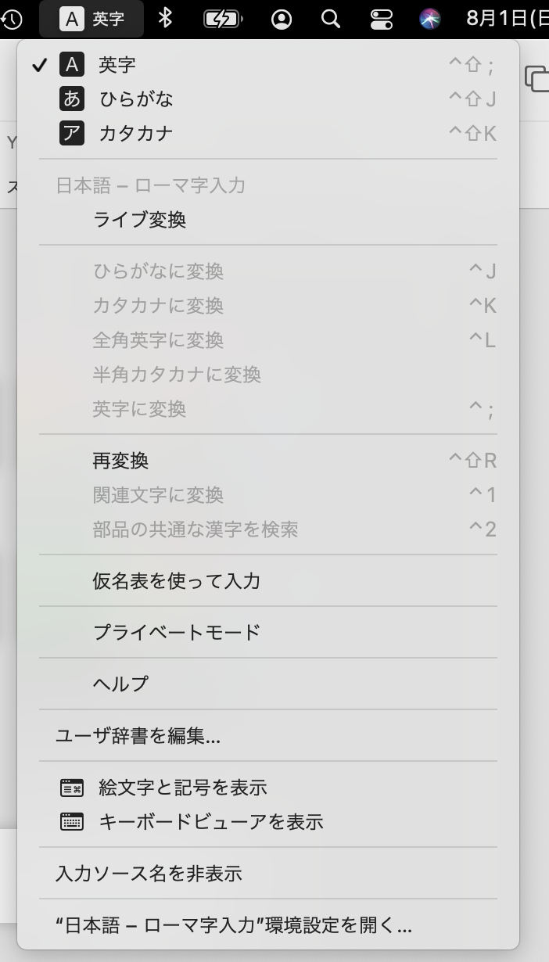This screenshot has width=549, height=962.
Task: Open the 英字 input source menu
Action: (x=93, y=20)
